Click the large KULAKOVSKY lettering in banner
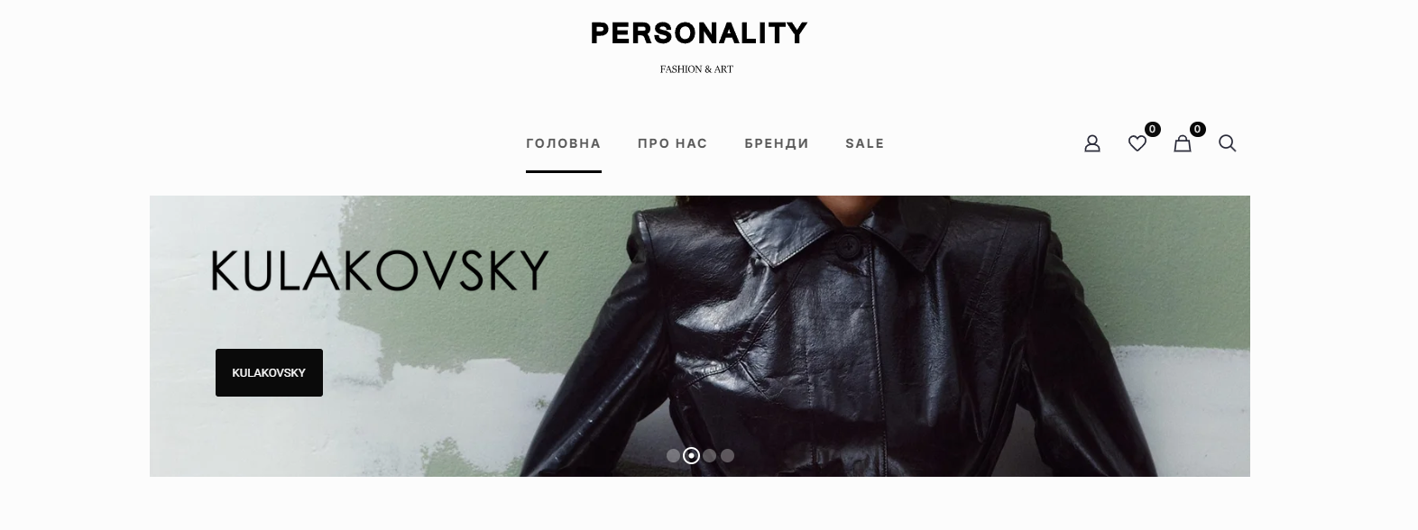 pyautogui.click(x=380, y=270)
